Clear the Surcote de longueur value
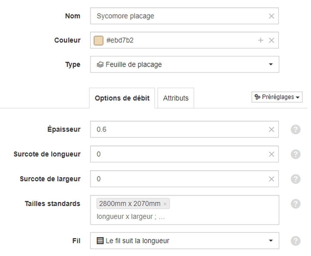The image size is (311, 256). (x=271, y=154)
